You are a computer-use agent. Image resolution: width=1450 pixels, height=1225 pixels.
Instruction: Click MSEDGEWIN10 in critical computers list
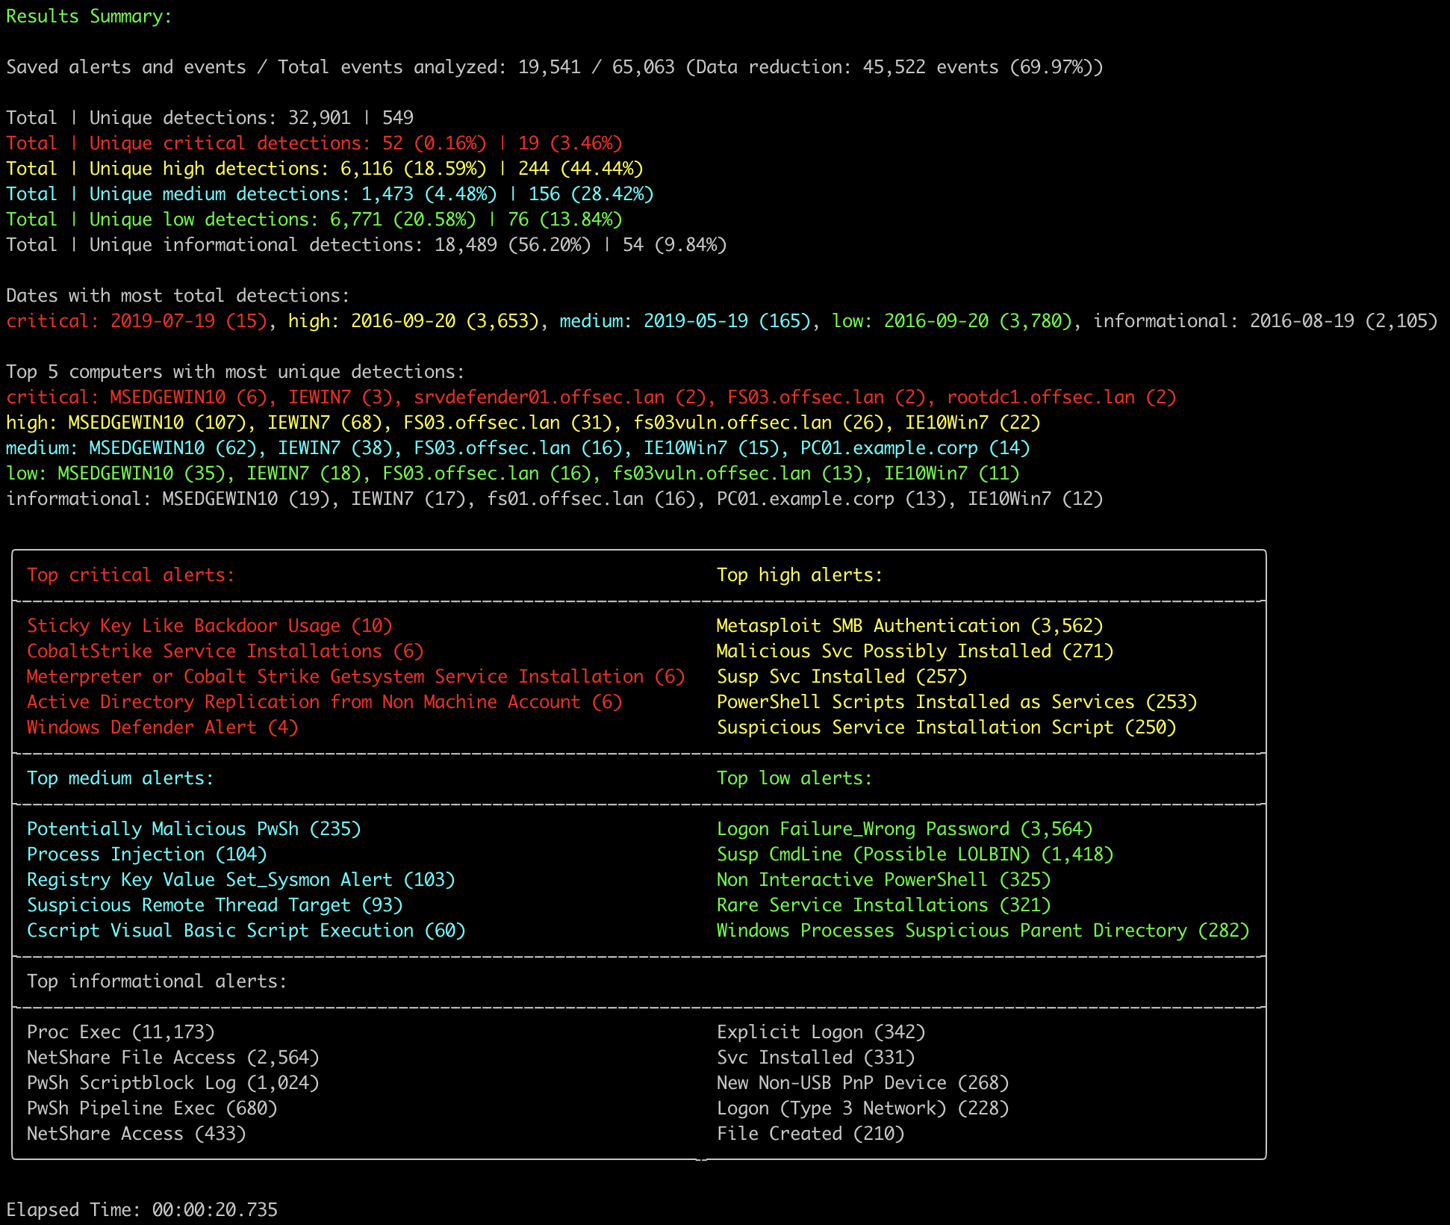pos(168,397)
